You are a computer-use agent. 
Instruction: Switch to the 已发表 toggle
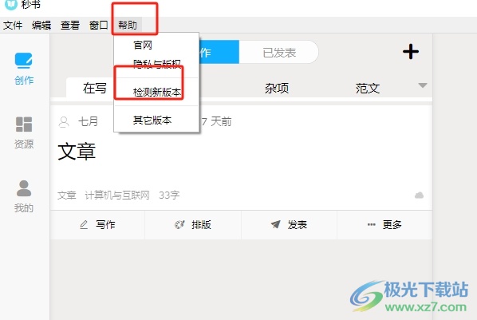pyautogui.click(x=279, y=53)
